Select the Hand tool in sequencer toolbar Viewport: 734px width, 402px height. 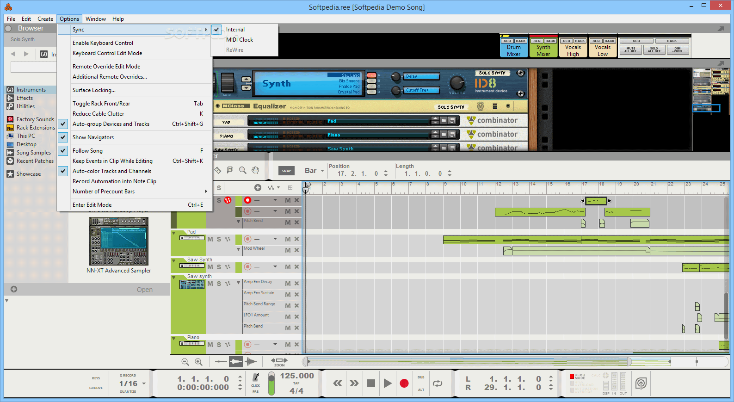pos(255,170)
